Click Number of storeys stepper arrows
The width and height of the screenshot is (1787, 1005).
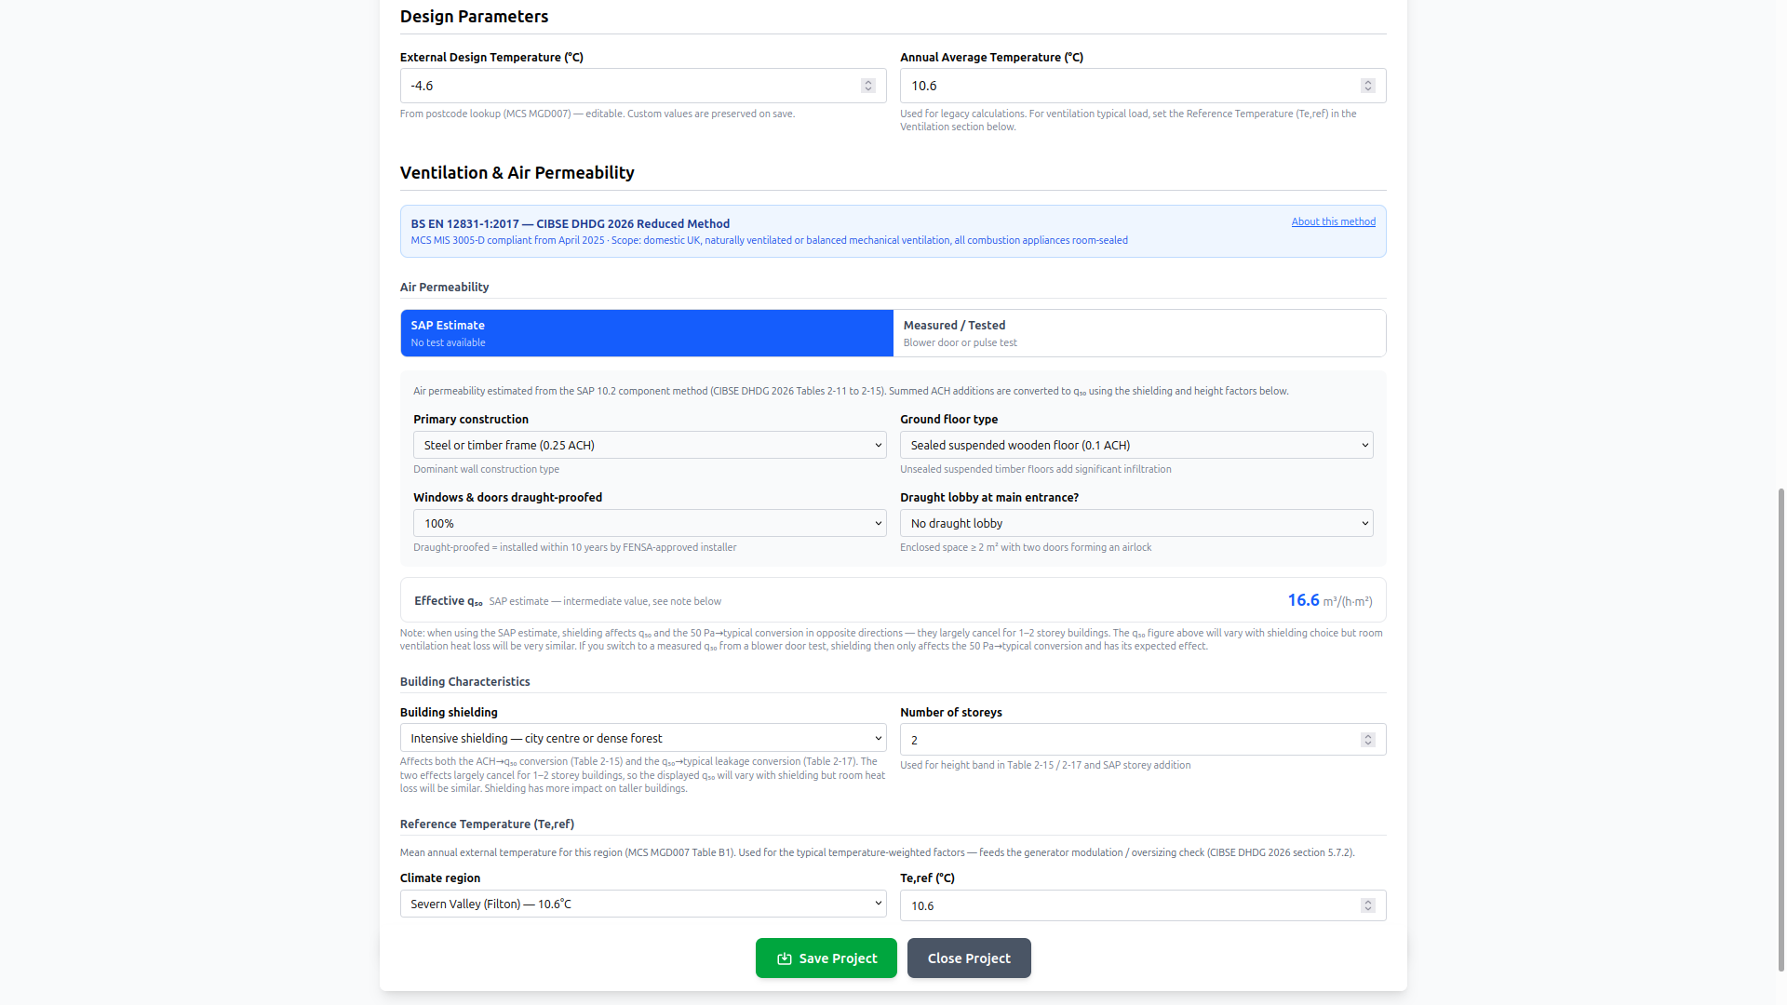pos(1368,740)
